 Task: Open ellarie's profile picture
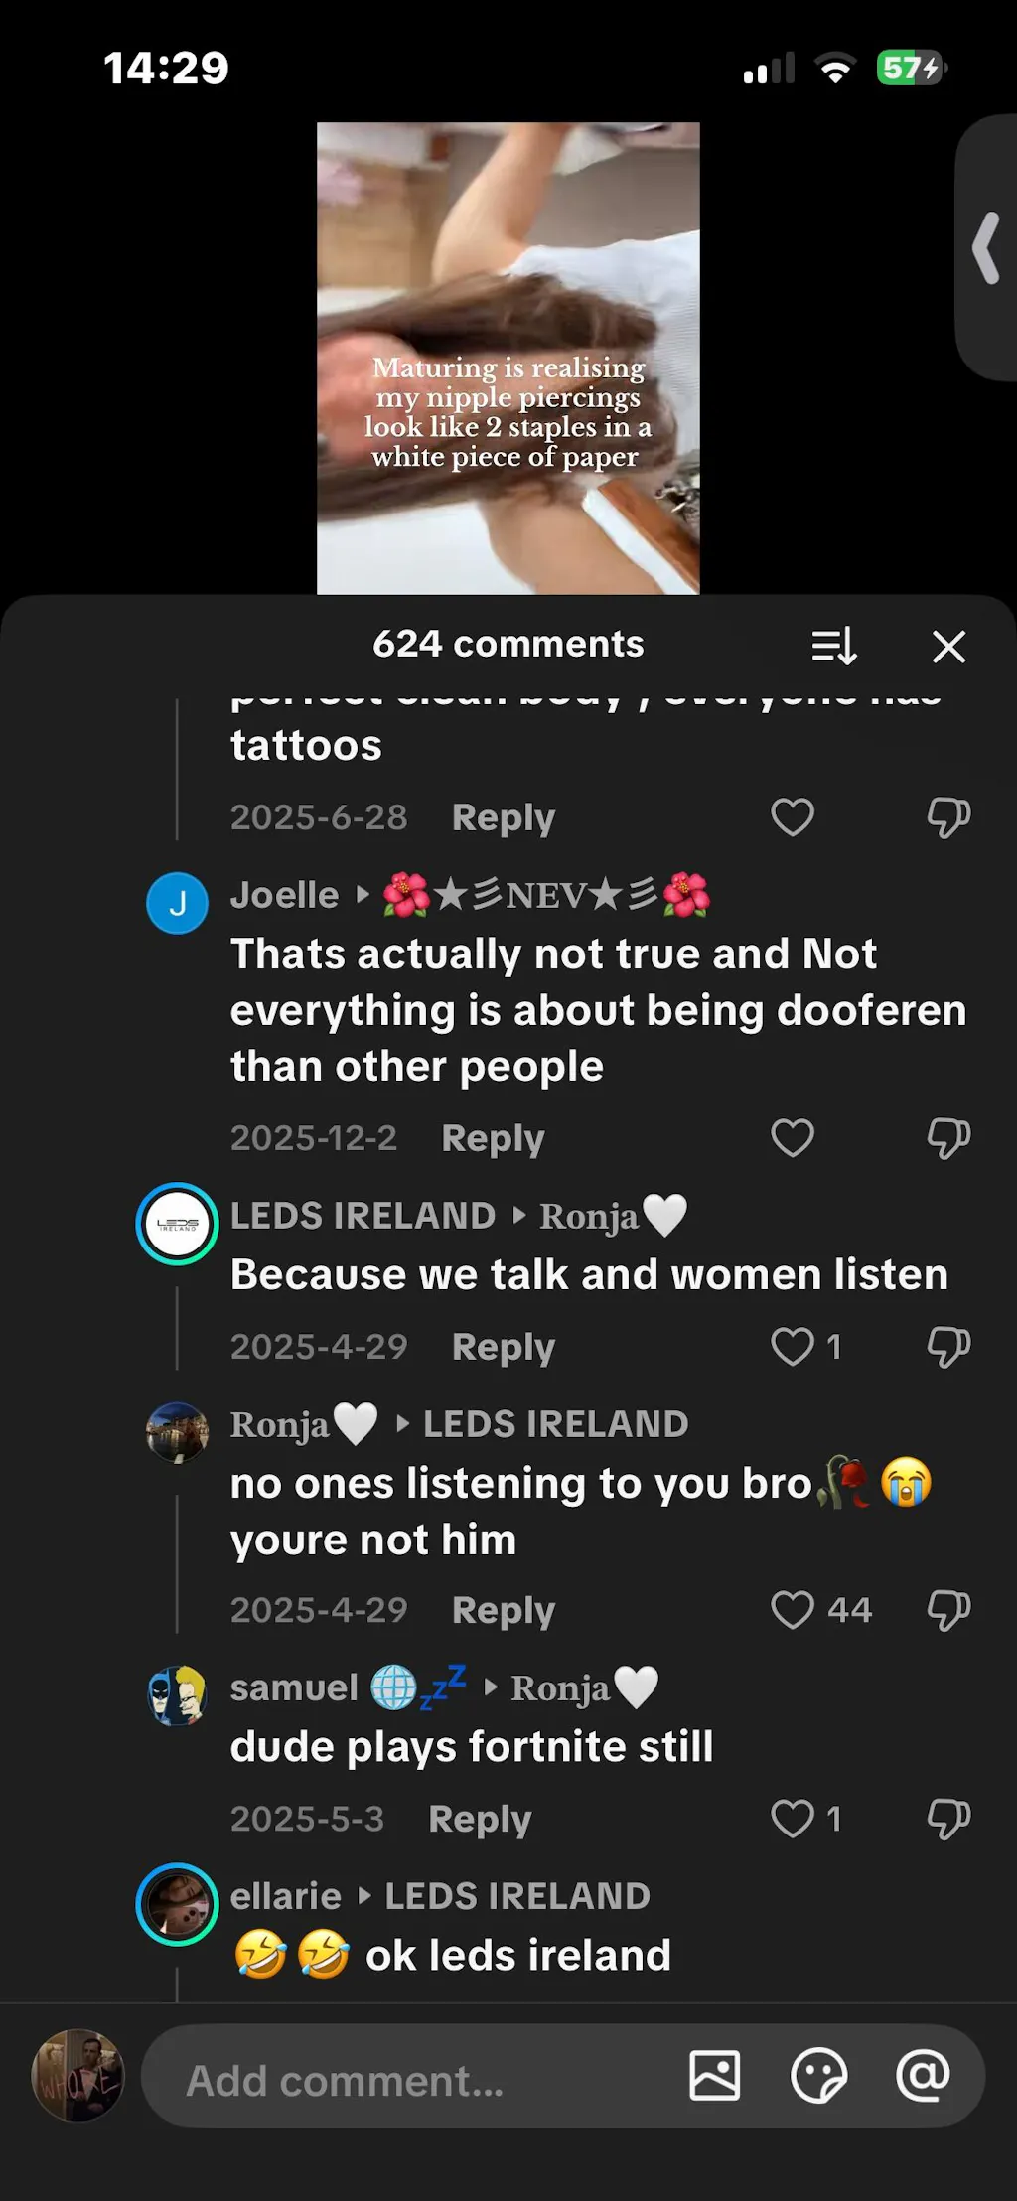click(x=177, y=1904)
